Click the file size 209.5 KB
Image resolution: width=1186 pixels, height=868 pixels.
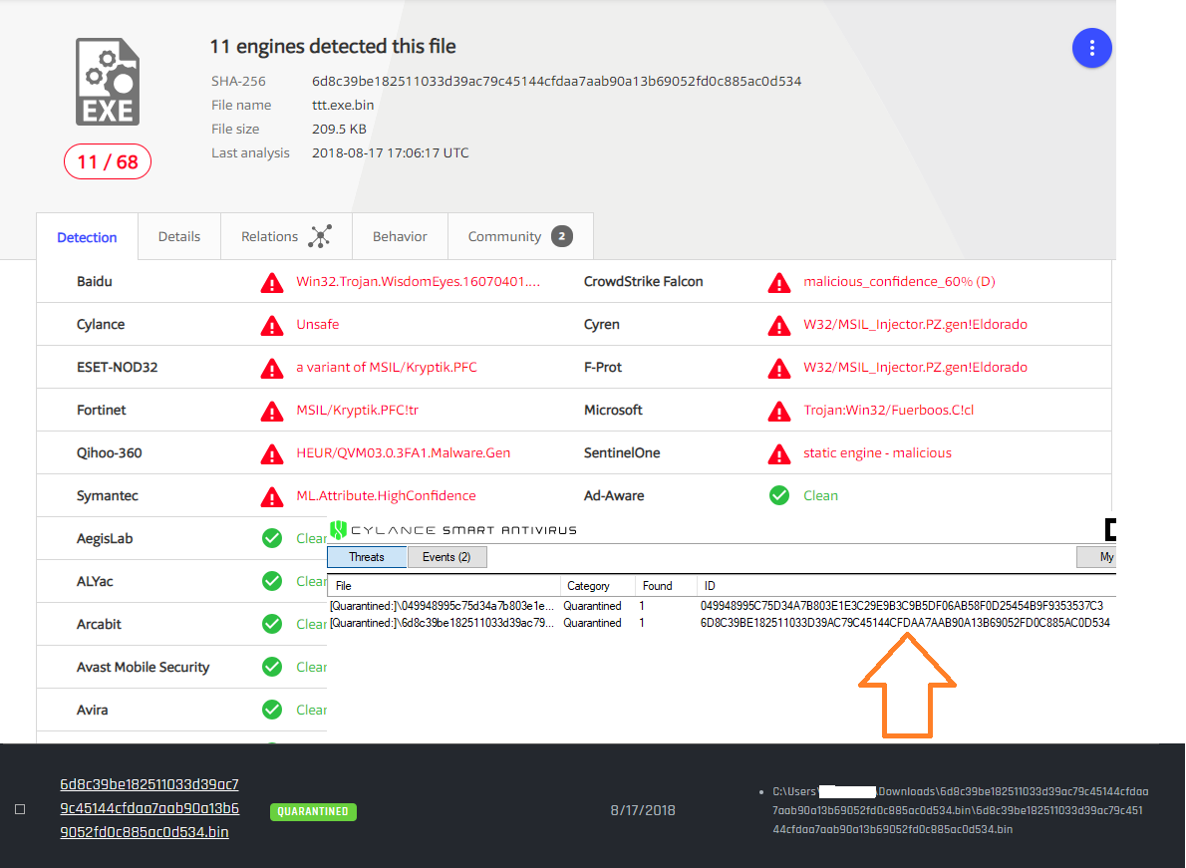coord(339,130)
